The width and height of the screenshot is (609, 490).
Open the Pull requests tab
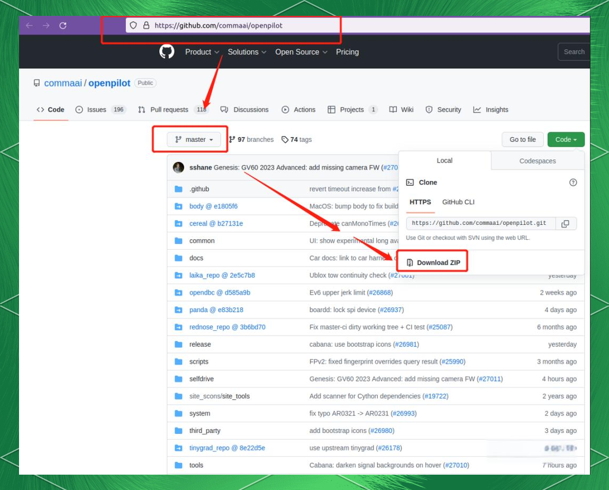169,110
